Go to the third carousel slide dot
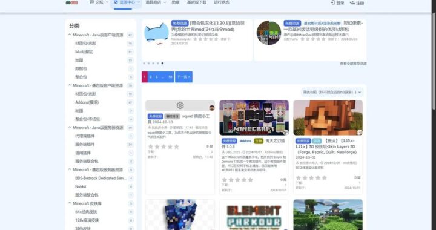The image size is (436, 230). (153, 64)
